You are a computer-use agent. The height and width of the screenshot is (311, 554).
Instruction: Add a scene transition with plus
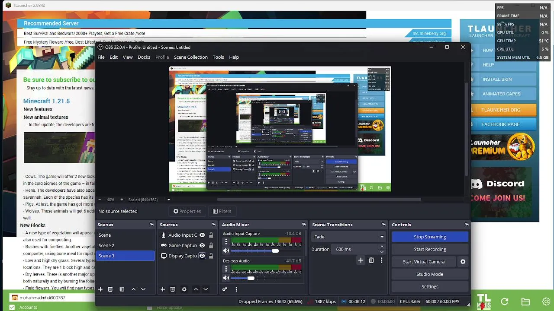[x=361, y=260]
